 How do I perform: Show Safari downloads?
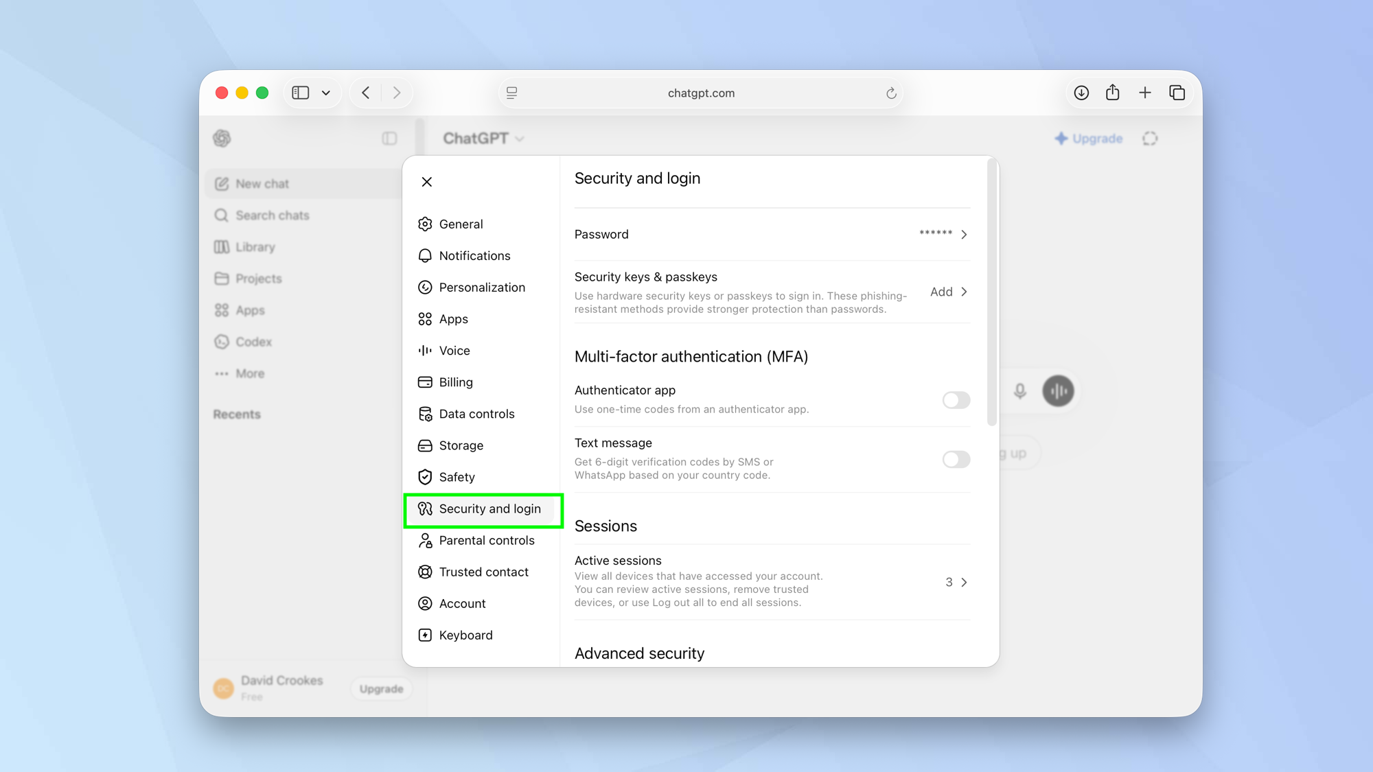[x=1081, y=93]
